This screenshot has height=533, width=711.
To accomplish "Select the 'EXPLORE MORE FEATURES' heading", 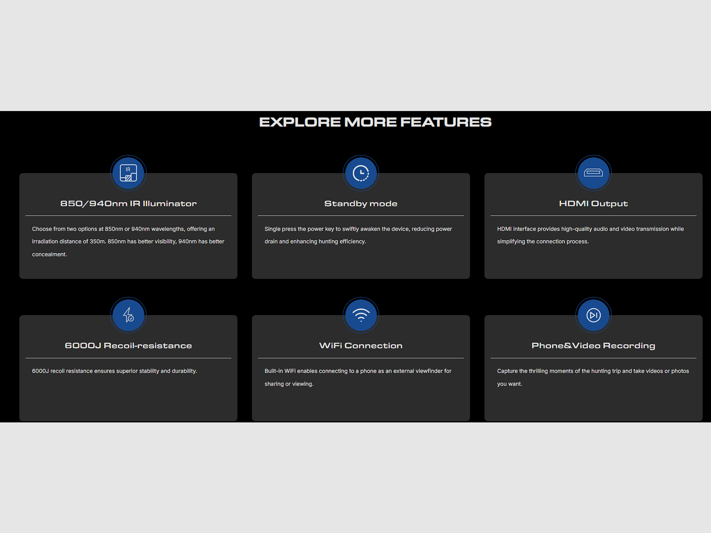I will pyautogui.click(x=375, y=122).
